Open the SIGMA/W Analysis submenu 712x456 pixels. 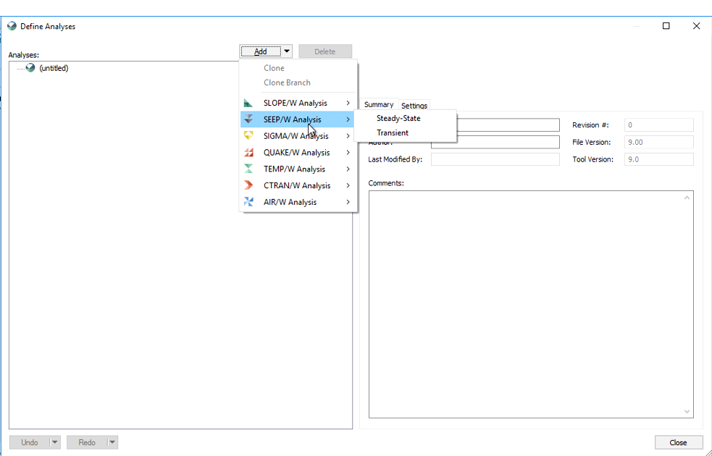pos(298,135)
